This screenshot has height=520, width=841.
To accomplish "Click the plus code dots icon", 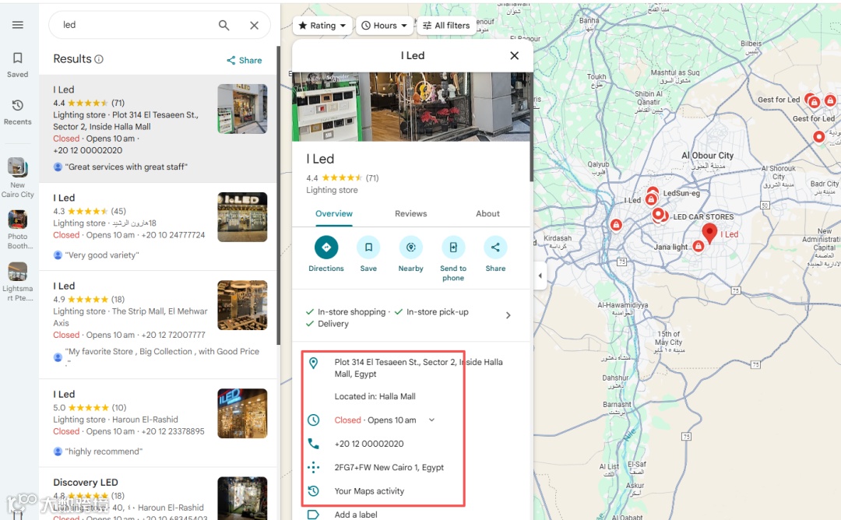I will pyautogui.click(x=314, y=468).
